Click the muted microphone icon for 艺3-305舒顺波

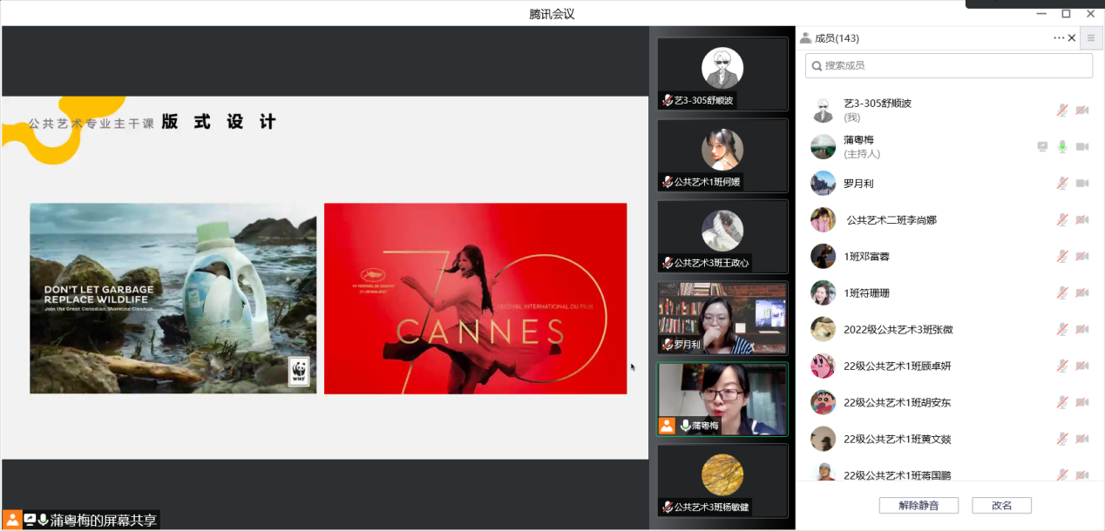(1062, 110)
